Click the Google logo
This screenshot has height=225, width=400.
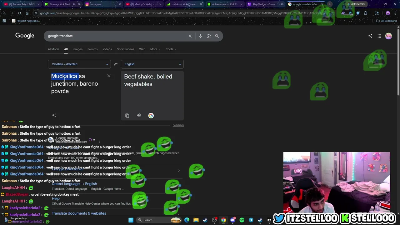pyautogui.click(x=25, y=36)
